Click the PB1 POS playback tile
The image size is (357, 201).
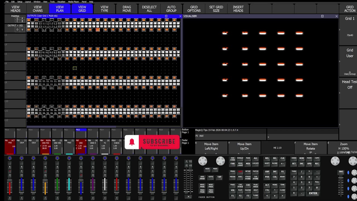click(10, 147)
